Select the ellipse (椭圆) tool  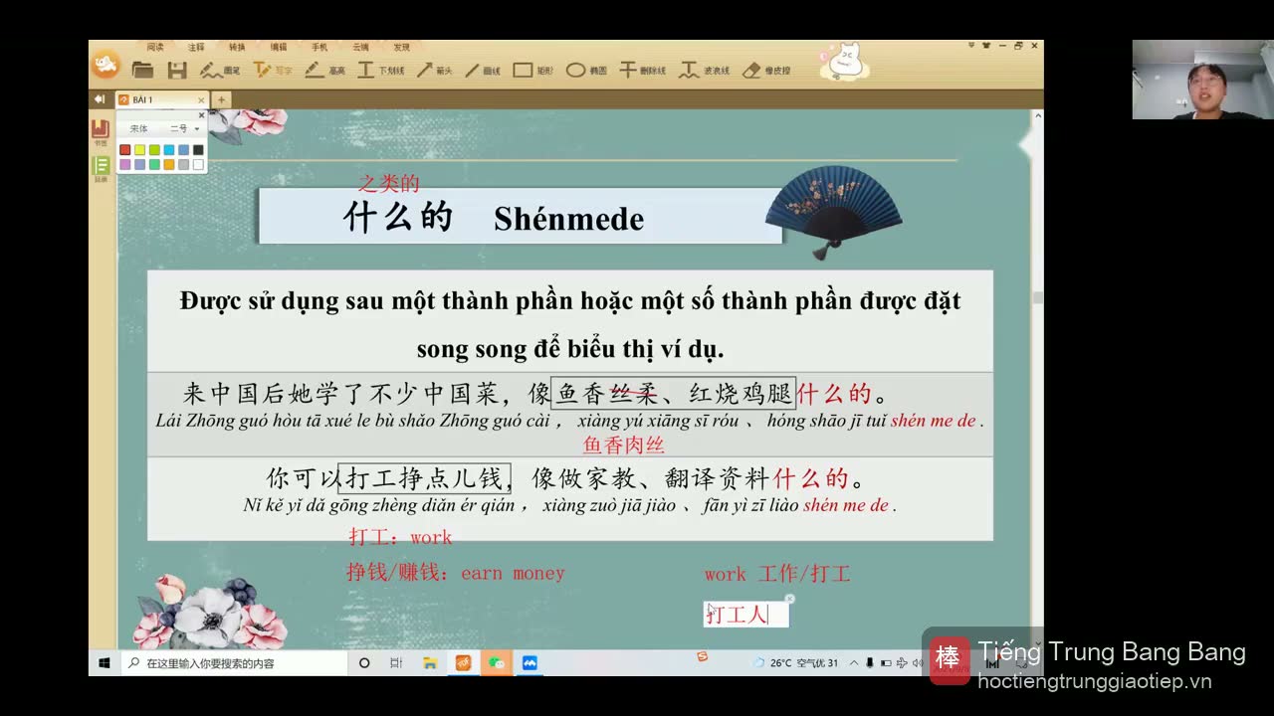586,70
